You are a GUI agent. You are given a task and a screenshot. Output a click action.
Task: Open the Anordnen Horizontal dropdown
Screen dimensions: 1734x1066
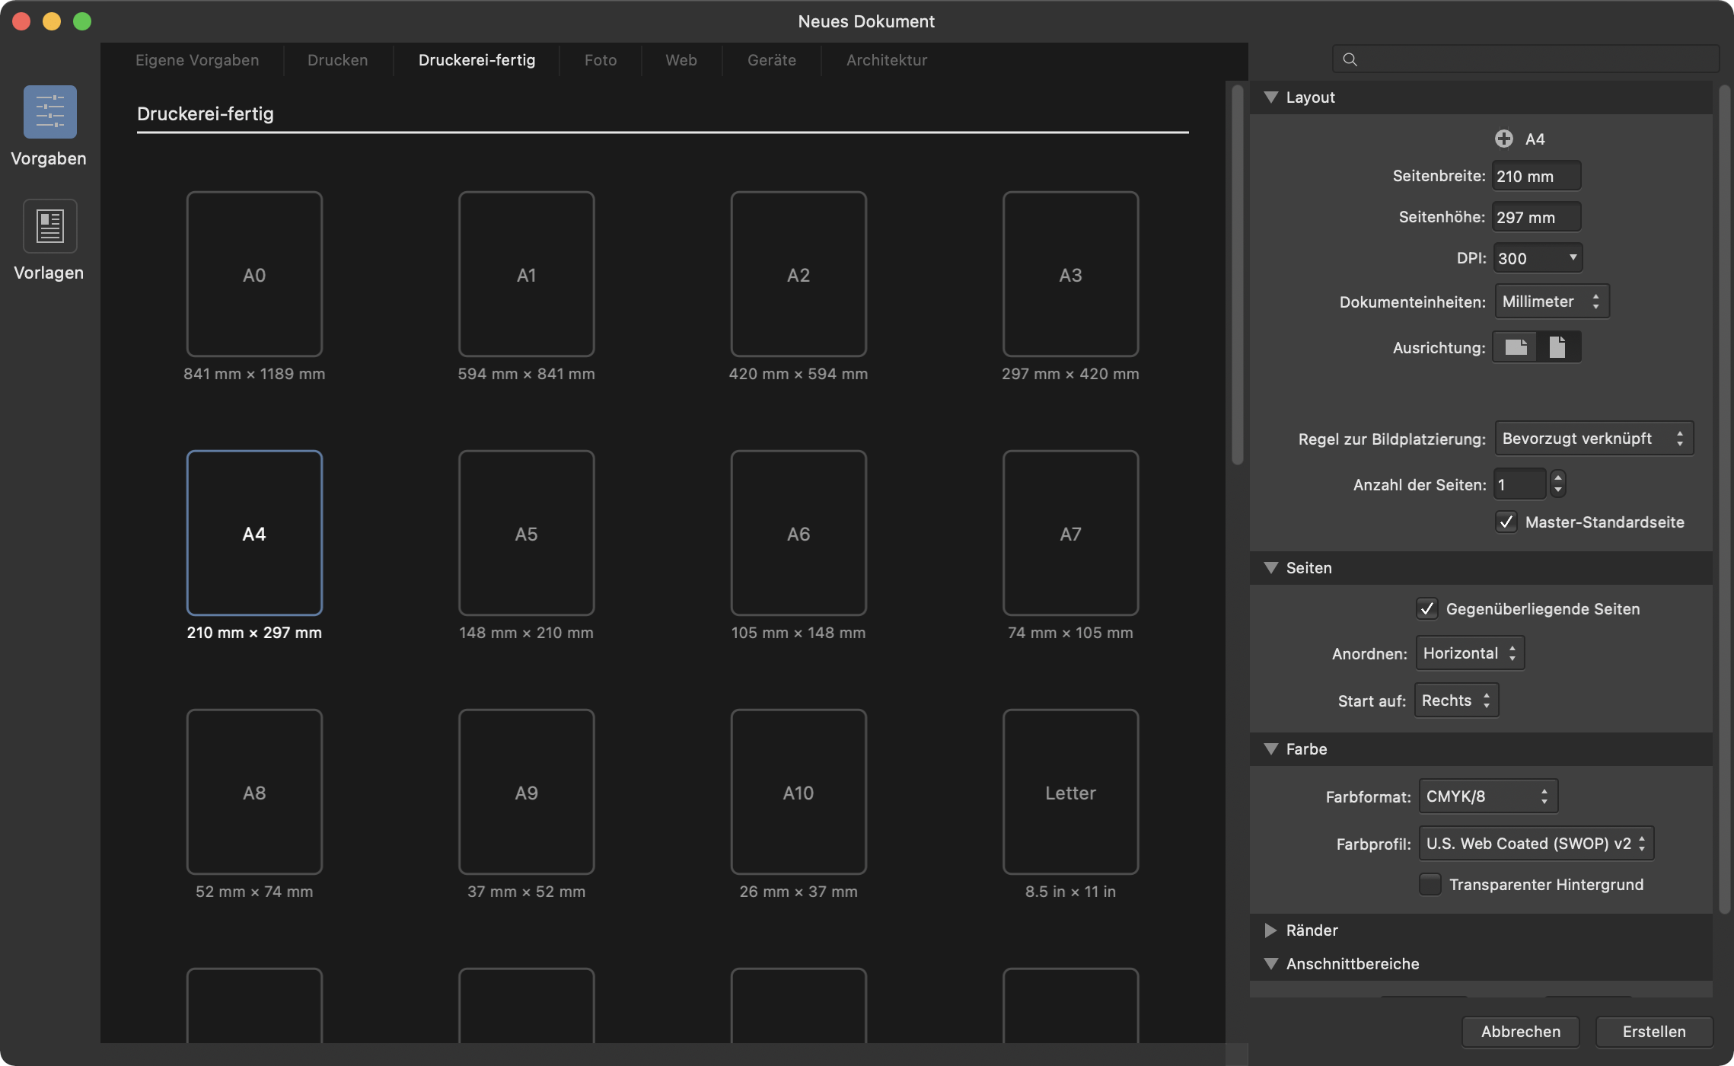1470,653
